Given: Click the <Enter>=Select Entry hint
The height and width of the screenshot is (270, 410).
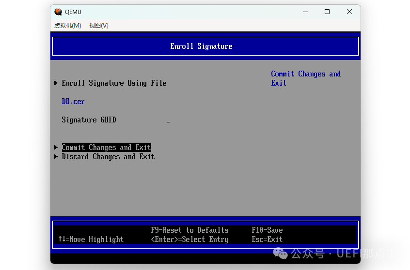Looking at the screenshot, I should 189,240.
